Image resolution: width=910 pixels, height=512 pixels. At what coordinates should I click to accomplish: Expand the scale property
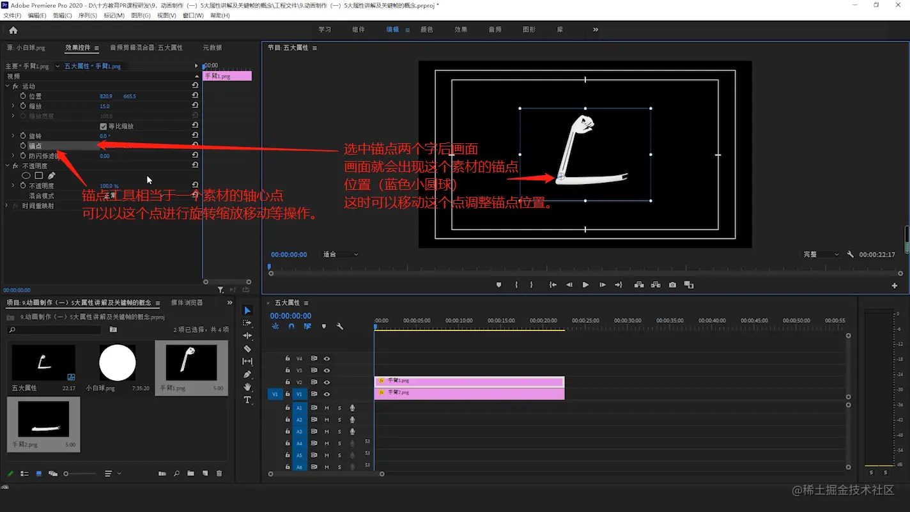tap(13, 106)
